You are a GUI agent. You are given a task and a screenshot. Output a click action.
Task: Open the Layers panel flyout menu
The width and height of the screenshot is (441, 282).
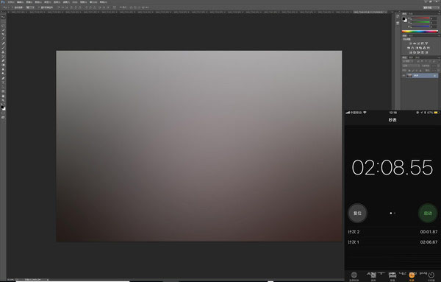click(440, 57)
